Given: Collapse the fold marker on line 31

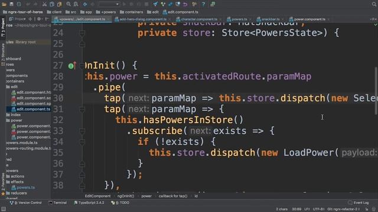Looking at the screenshot, I should 82,109.
